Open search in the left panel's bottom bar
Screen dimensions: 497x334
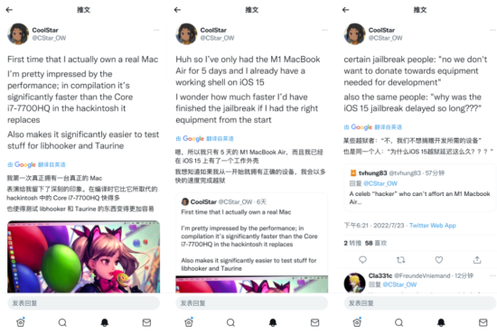62,322
